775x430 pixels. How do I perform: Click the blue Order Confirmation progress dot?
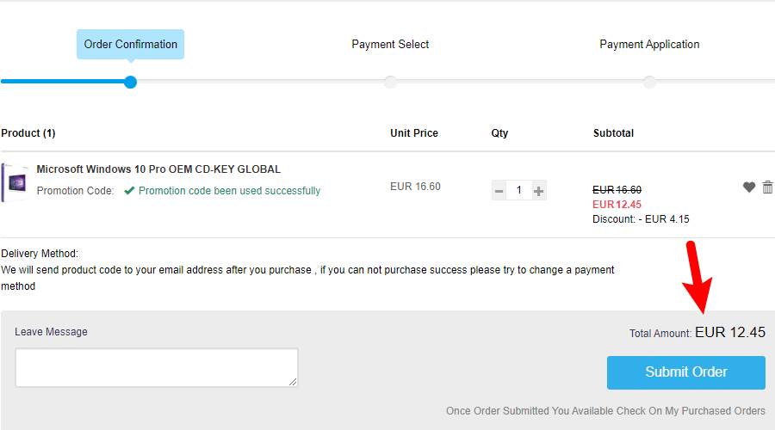tap(131, 82)
